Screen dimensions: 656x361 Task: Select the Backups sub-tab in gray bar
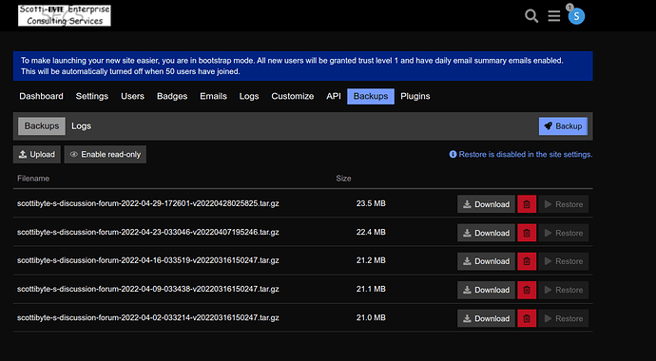tap(42, 126)
